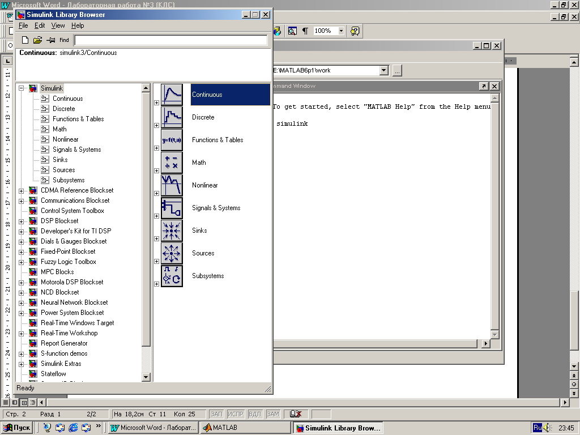The height and width of the screenshot is (435, 580).
Task: Click the Math operations block icon
Action: (x=172, y=163)
